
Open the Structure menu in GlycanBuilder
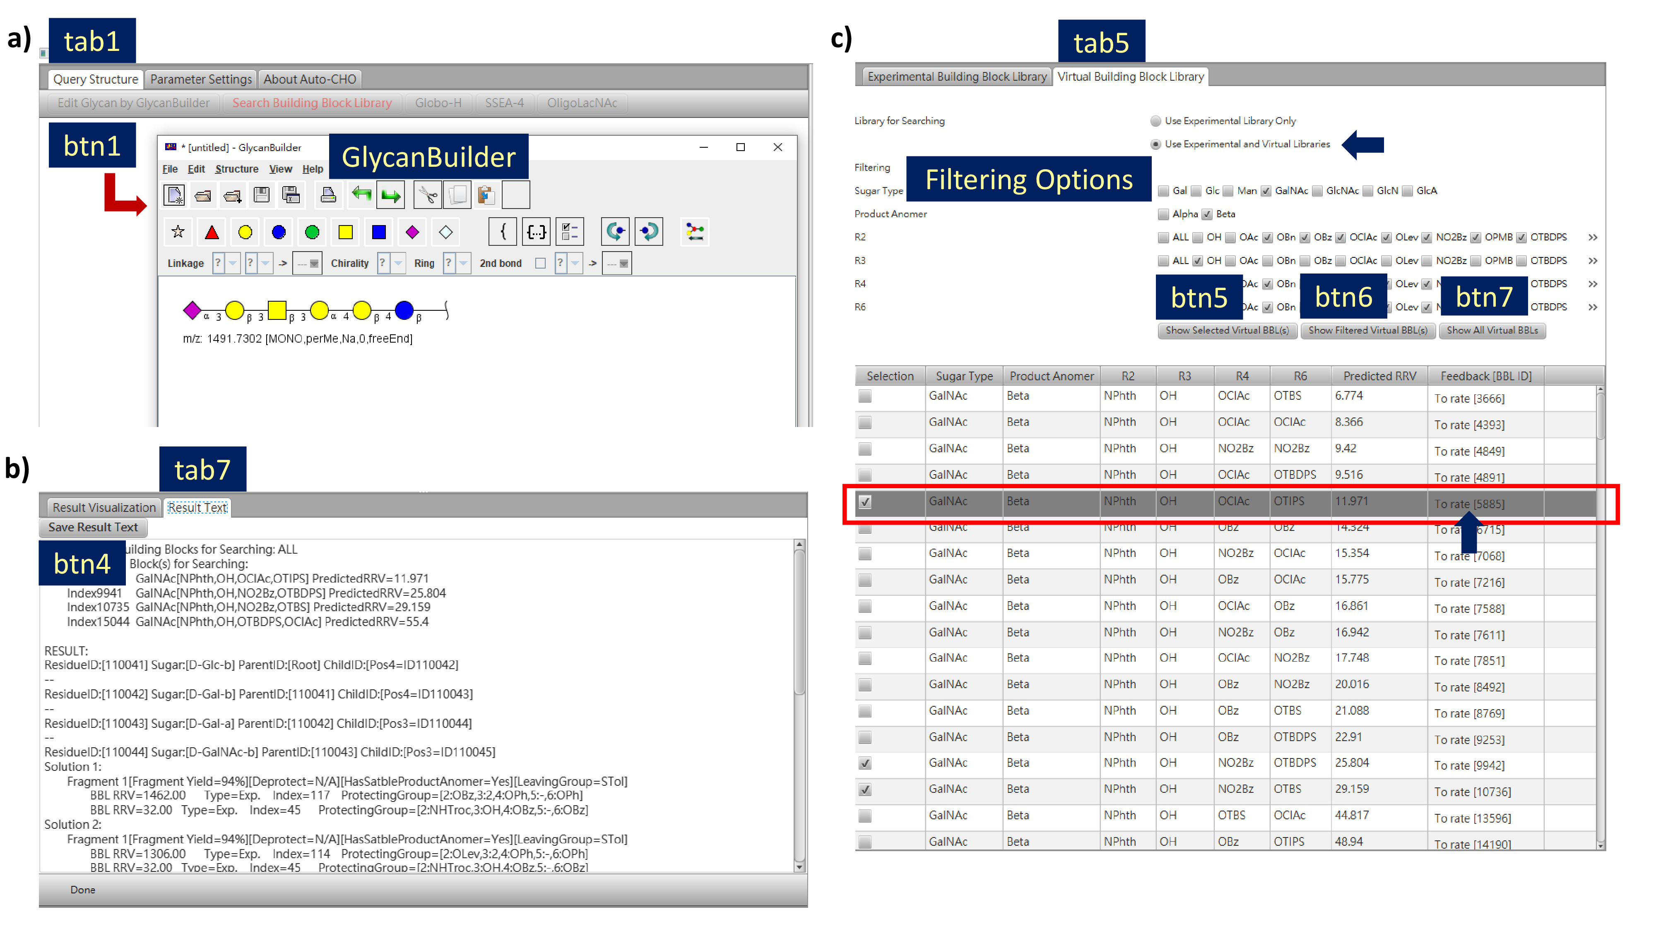pyautogui.click(x=236, y=169)
